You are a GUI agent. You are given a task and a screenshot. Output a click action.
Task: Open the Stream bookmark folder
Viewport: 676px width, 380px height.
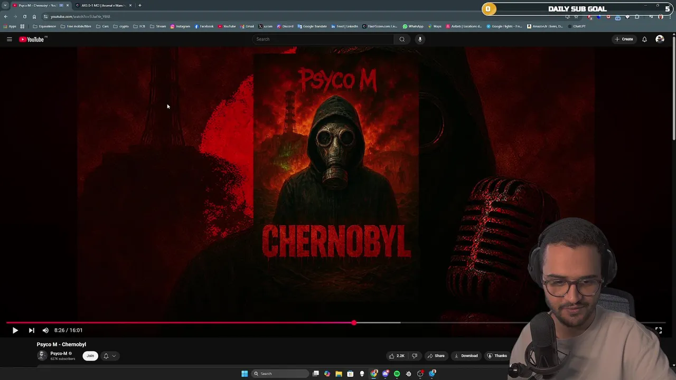click(x=158, y=26)
